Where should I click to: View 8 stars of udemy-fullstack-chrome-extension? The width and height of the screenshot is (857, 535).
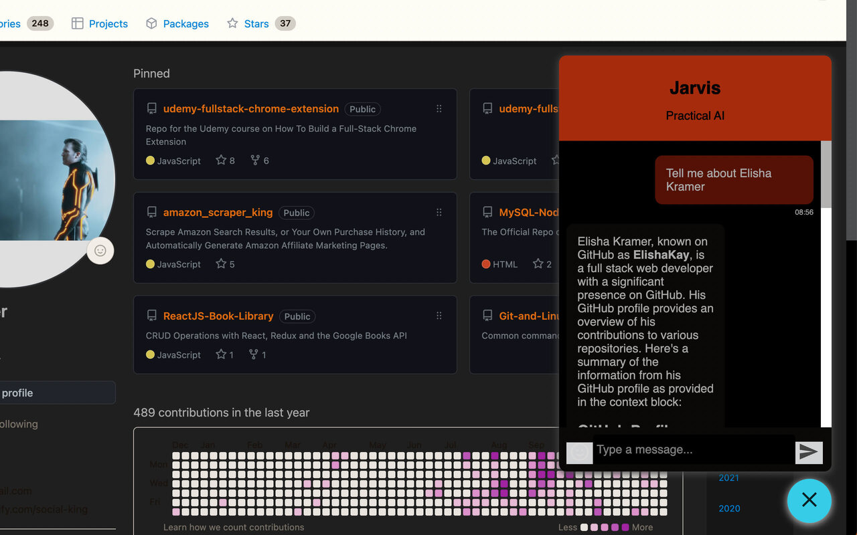(x=225, y=160)
